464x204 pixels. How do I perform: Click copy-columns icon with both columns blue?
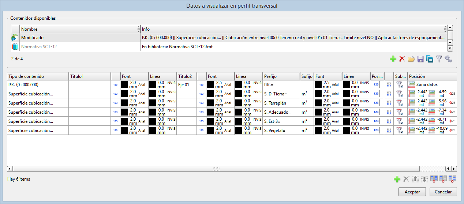tap(434, 179)
